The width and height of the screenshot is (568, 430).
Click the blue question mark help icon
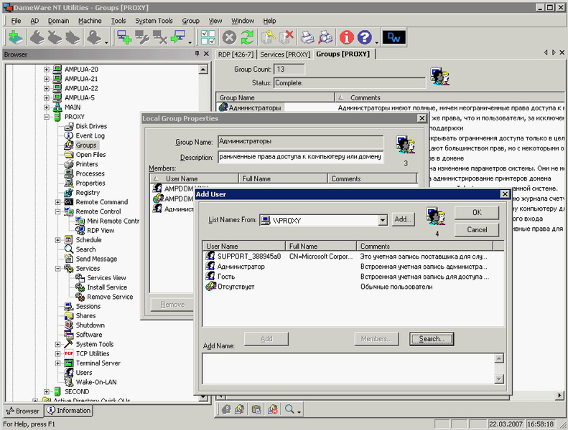pos(365,38)
